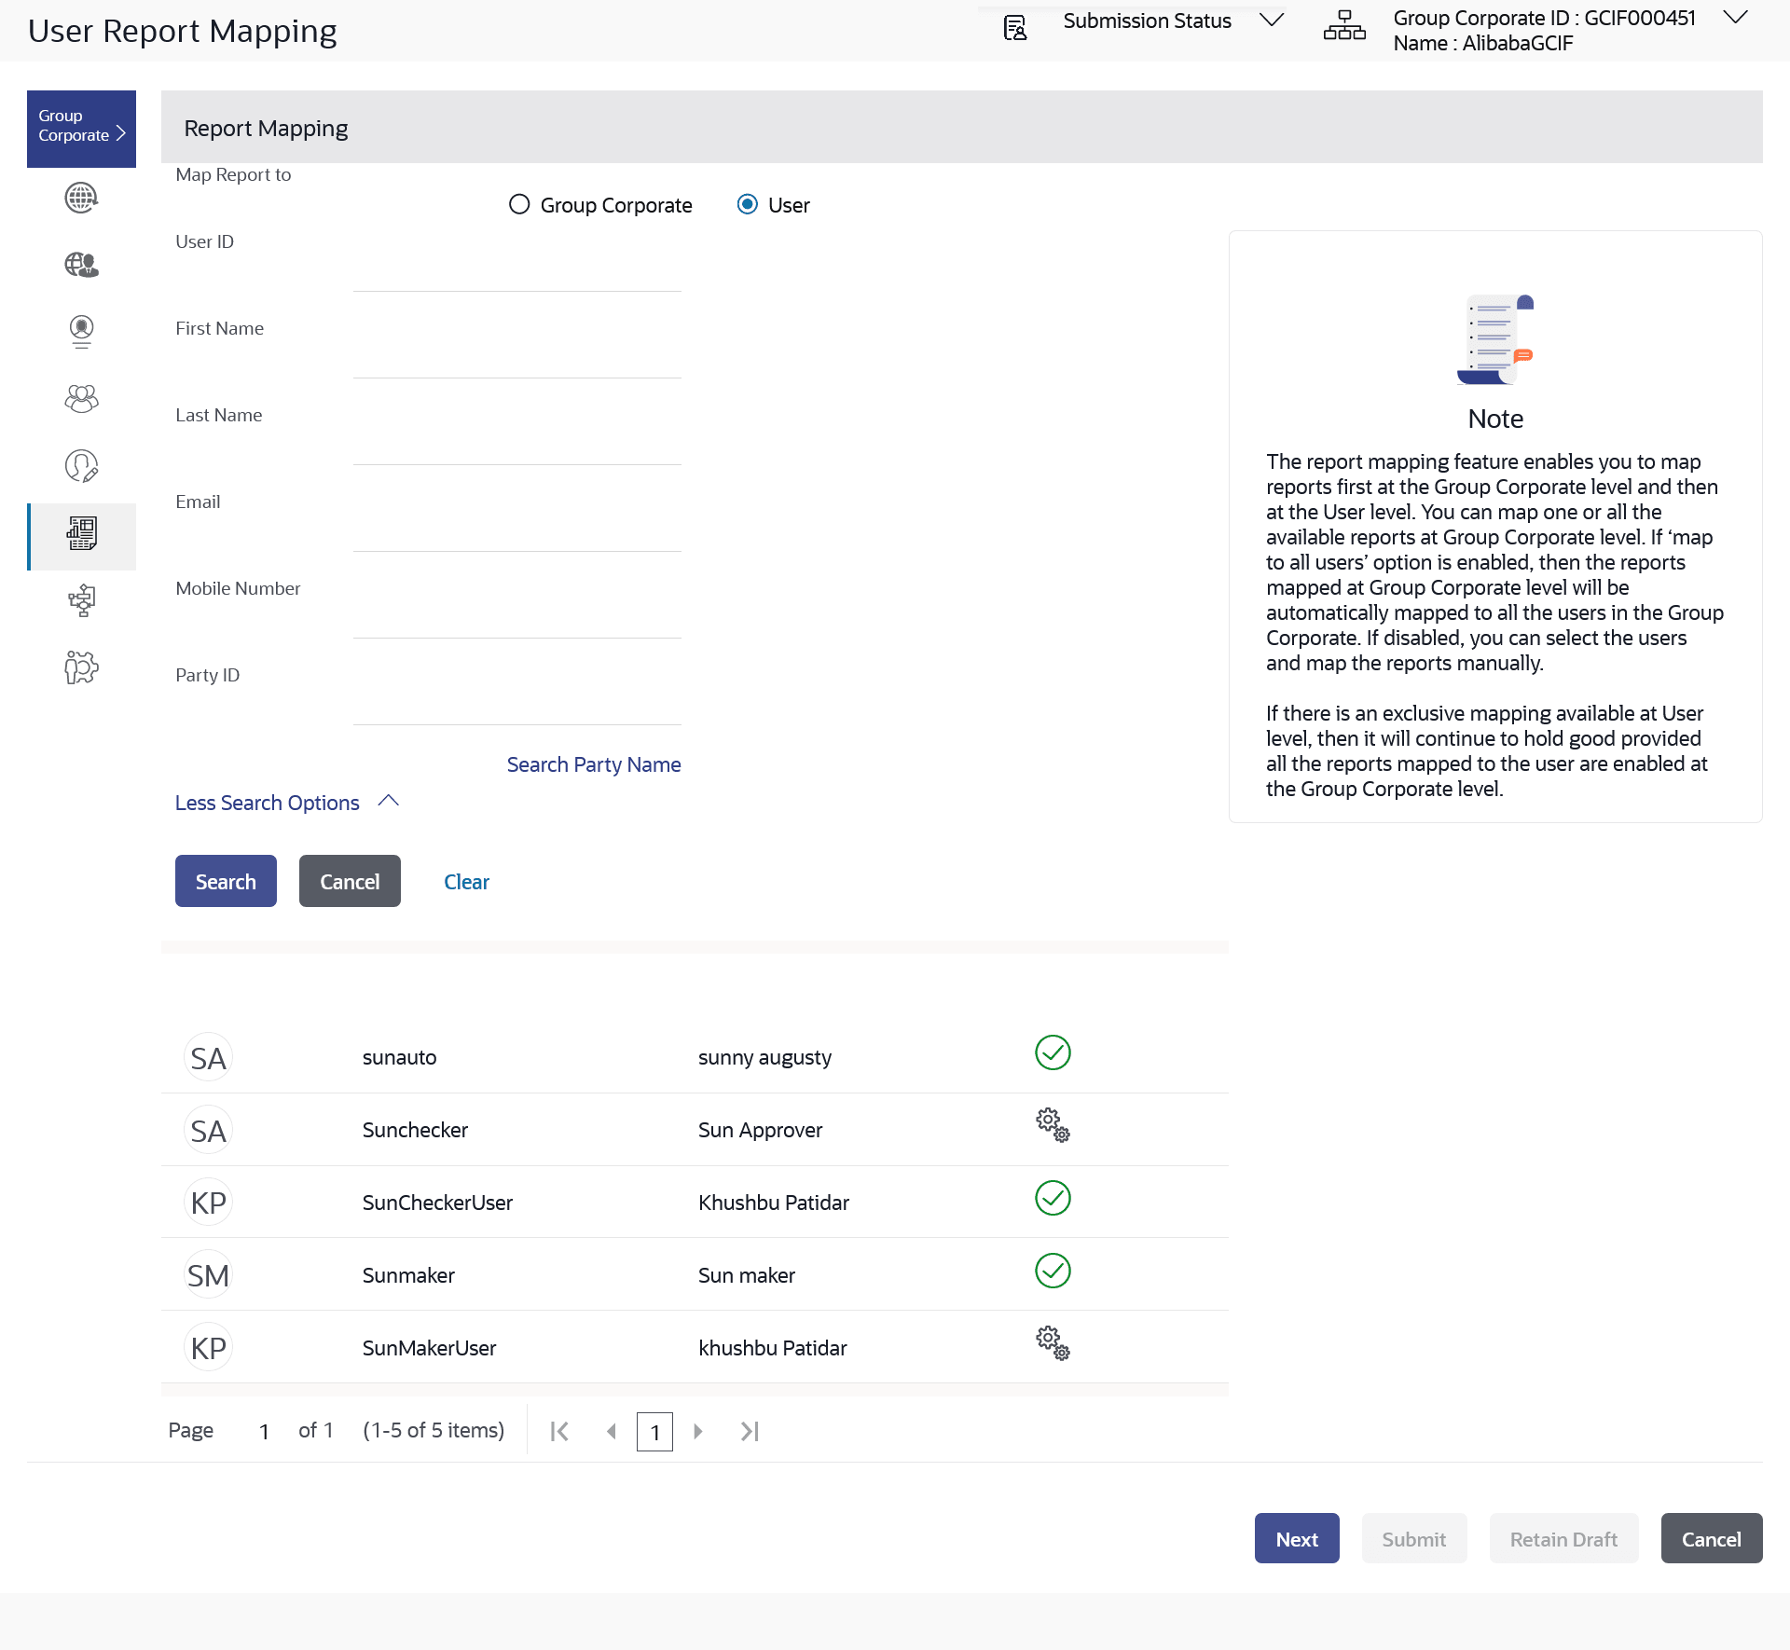Open the Group Corporate menu tab

[x=81, y=129]
